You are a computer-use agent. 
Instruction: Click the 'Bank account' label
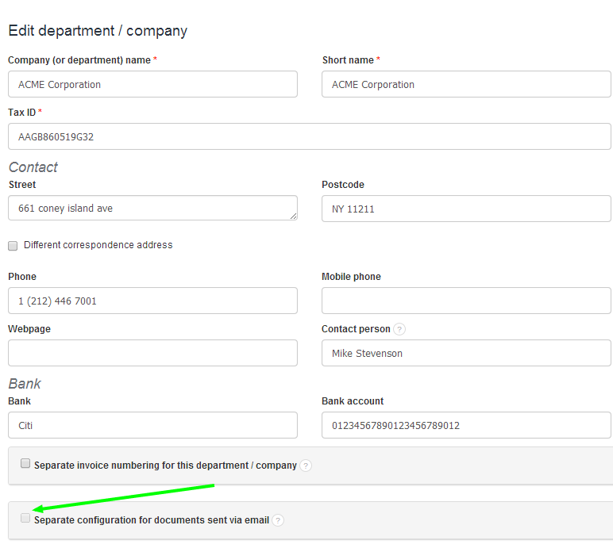click(x=353, y=401)
